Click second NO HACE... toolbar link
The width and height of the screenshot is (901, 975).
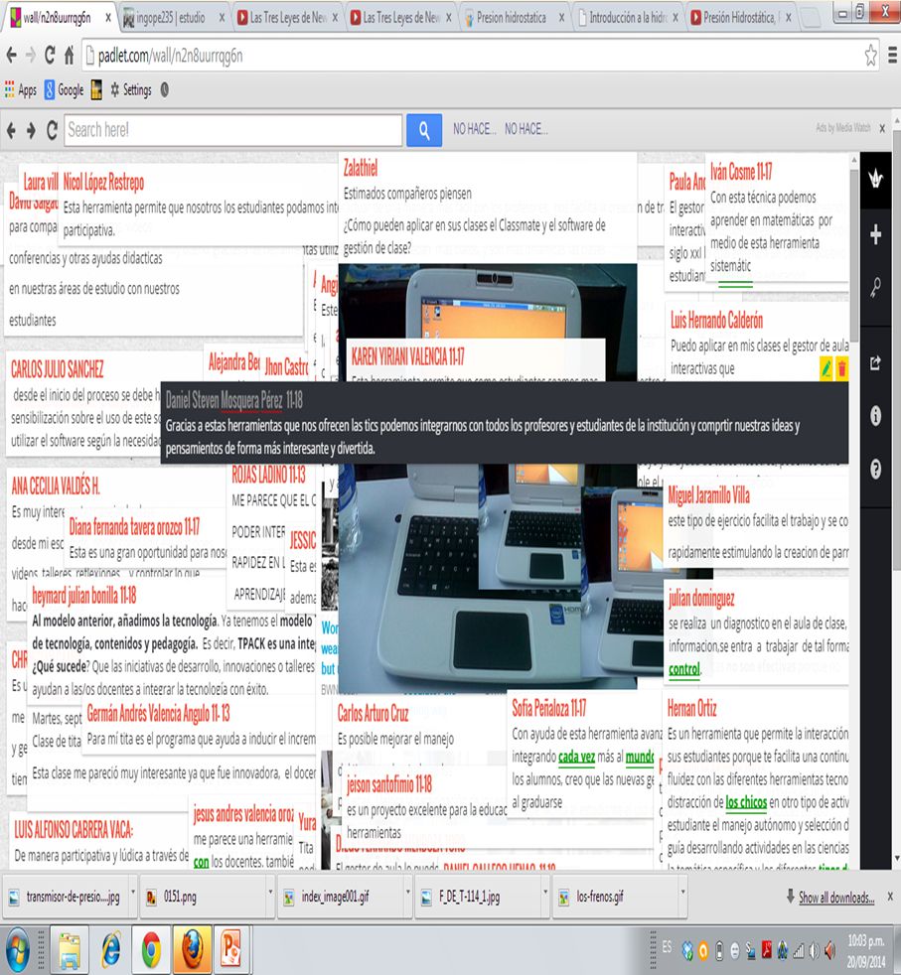[x=526, y=129]
